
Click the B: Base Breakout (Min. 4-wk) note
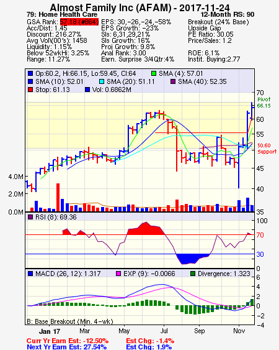pyautogui.click(x=70, y=321)
